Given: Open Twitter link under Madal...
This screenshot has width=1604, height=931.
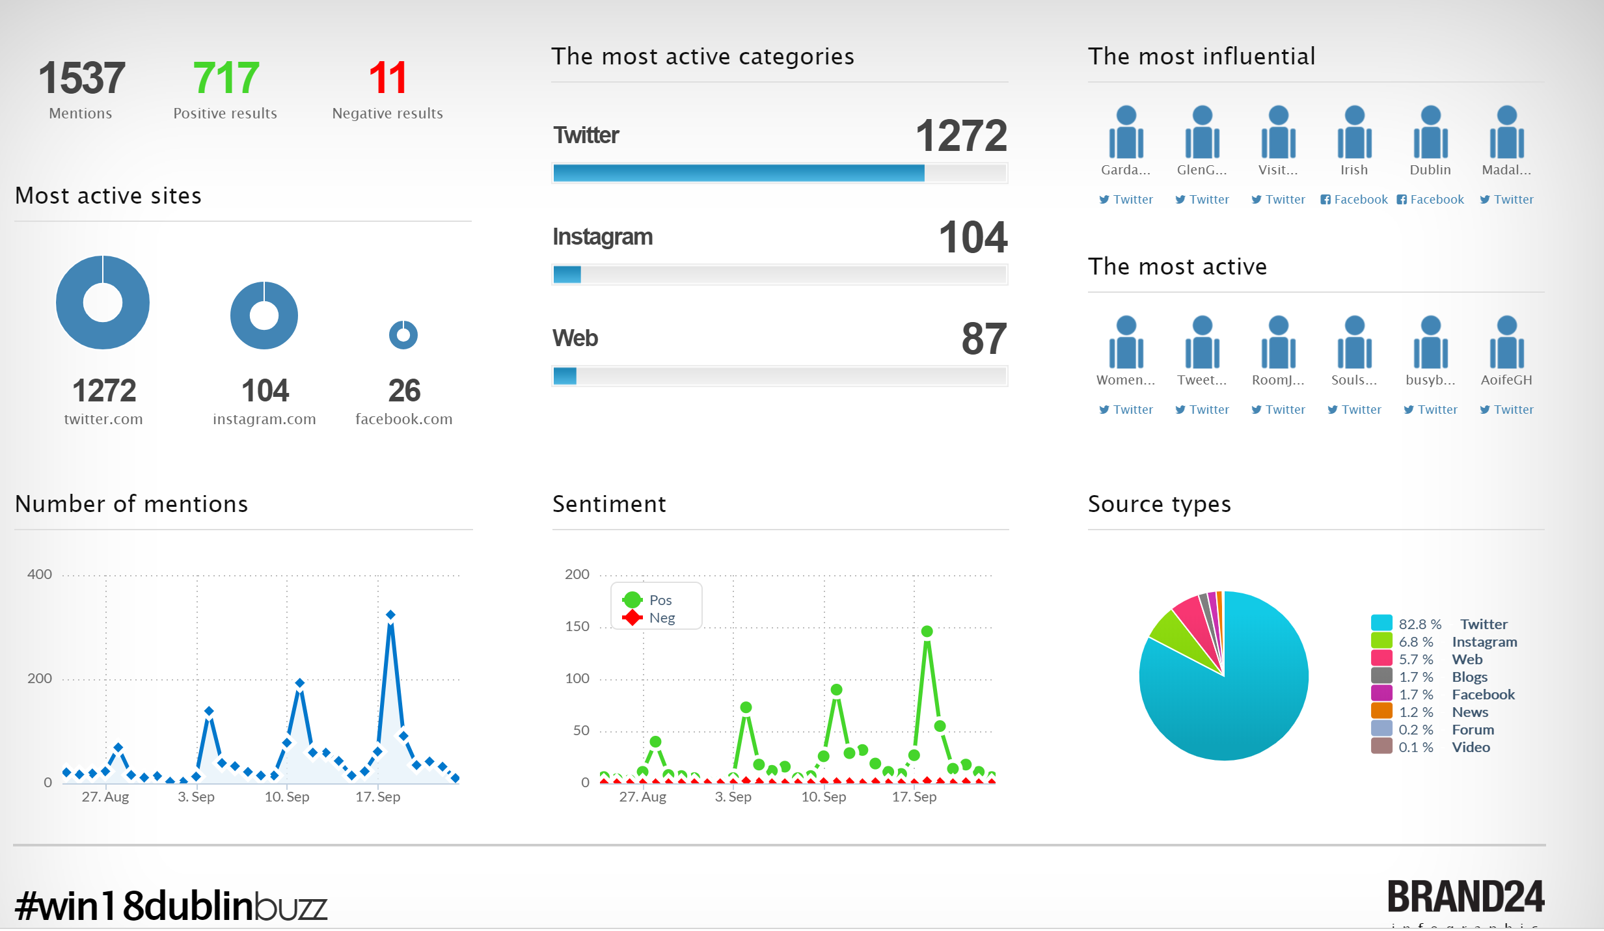Looking at the screenshot, I should tap(1506, 199).
